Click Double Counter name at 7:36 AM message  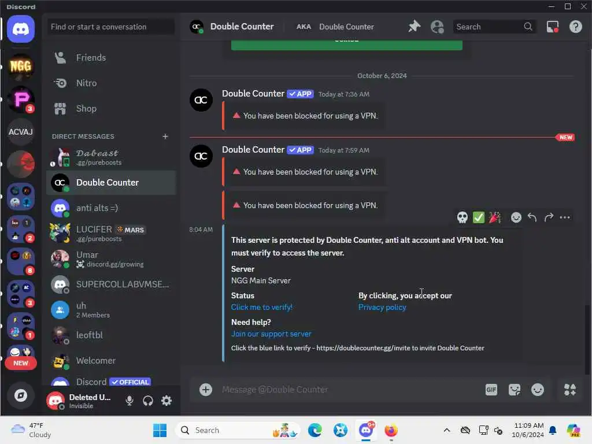[253, 94]
